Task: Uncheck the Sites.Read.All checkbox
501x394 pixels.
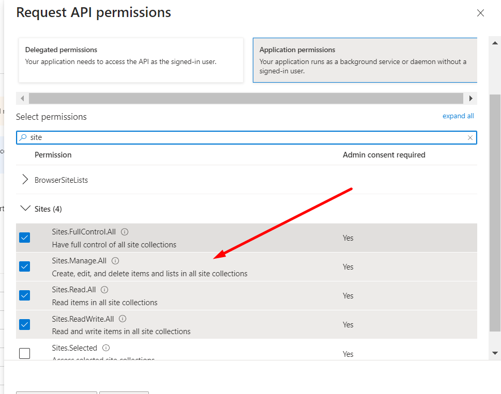Action: point(24,295)
